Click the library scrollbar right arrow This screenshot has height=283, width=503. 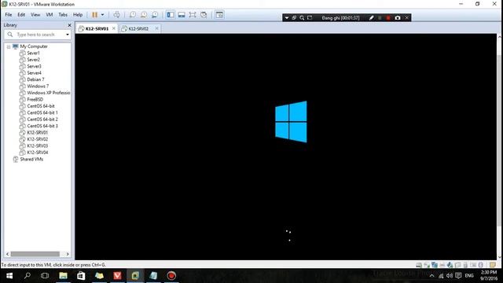(x=68, y=254)
